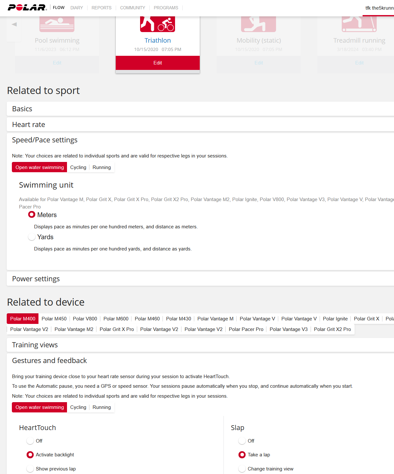Click the Mobility (static) sport icon
The width and height of the screenshot is (394, 474).
tap(258, 24)
